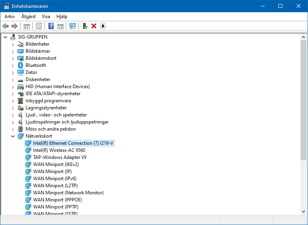Expand the Bildenheter category
The height and width of the screenshot is (225, 308).
[x=13, y=44]
